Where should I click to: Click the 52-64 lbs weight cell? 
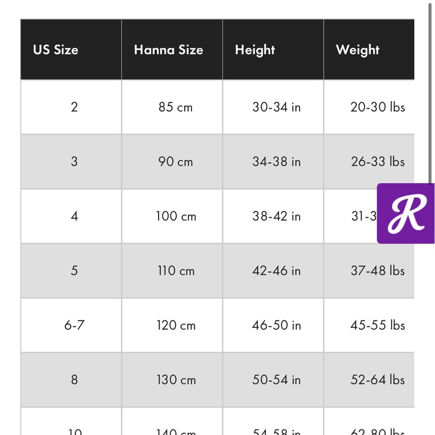pos(369,379)
